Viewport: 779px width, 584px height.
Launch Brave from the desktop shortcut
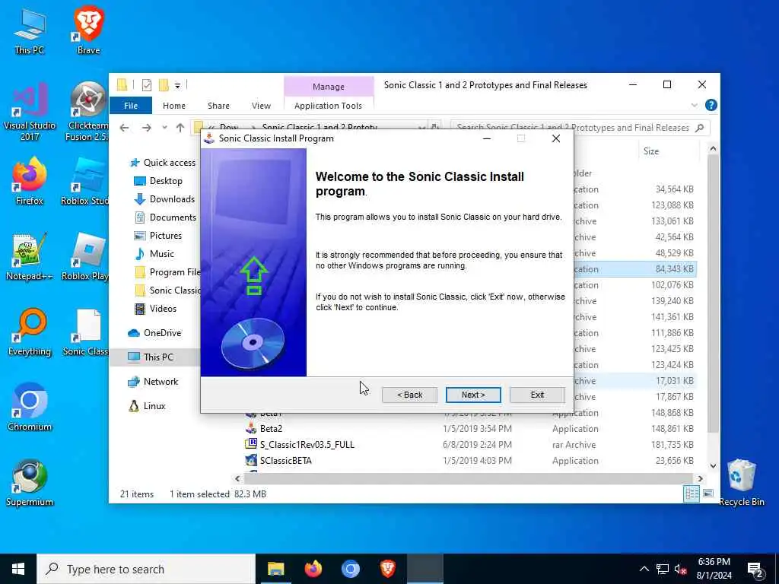(88, 30)
